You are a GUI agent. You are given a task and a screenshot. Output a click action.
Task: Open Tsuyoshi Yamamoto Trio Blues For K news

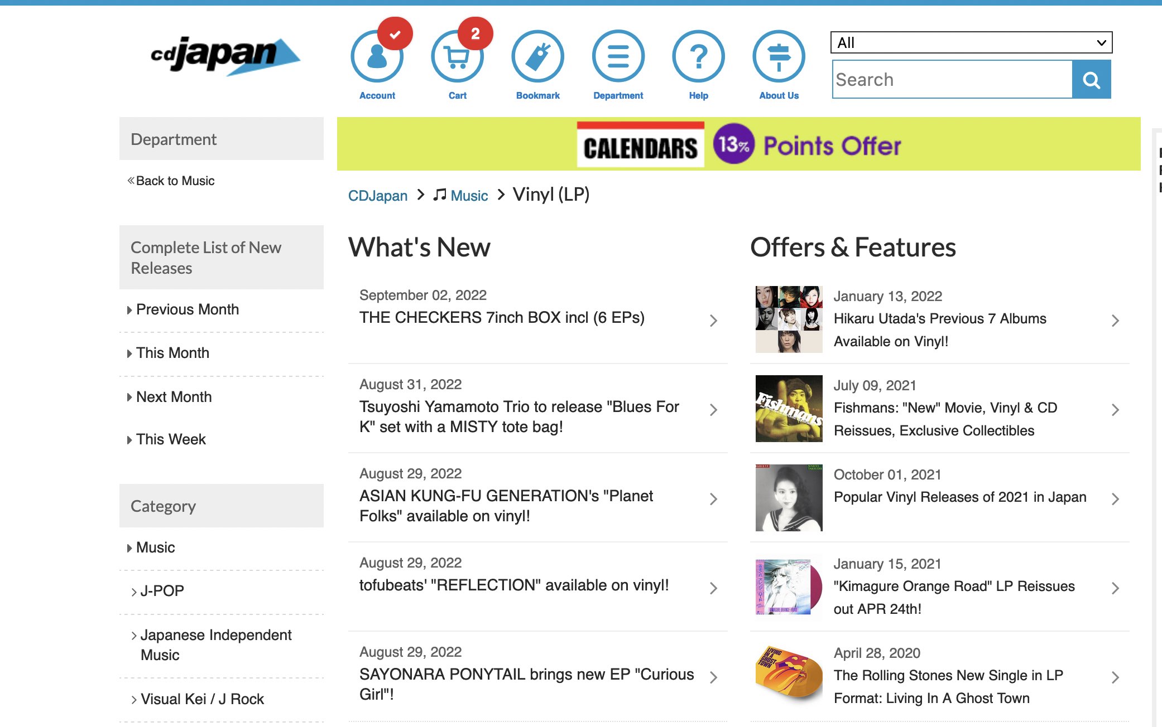(x=519, y=416)
